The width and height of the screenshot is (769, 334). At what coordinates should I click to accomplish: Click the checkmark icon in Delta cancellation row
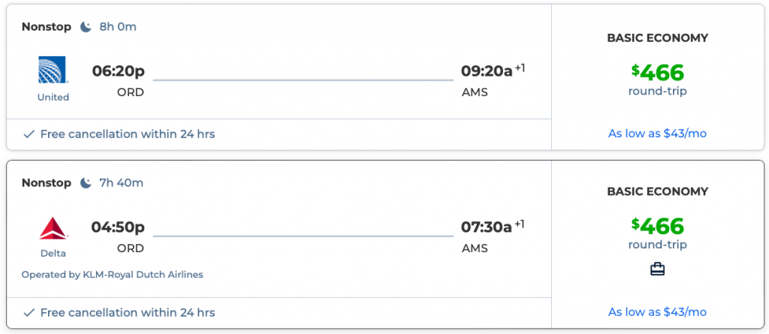click(x=29, y=312)
